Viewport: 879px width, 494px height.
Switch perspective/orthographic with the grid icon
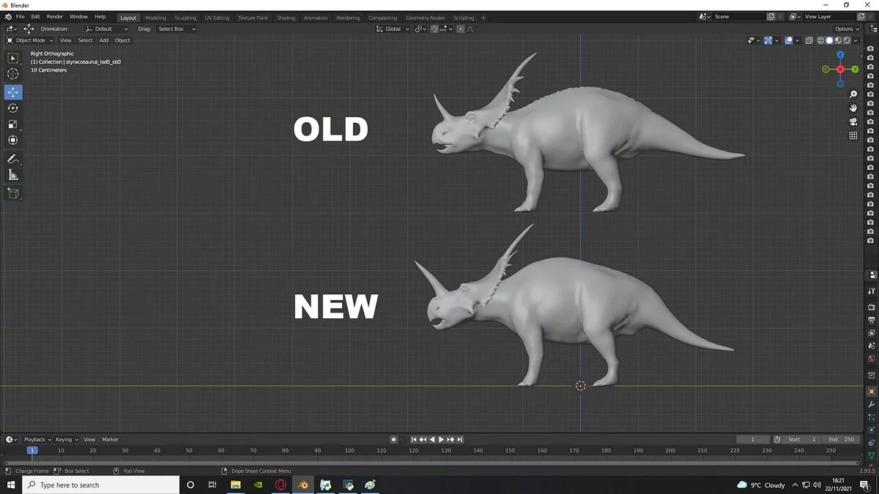[x=853, y=135]
